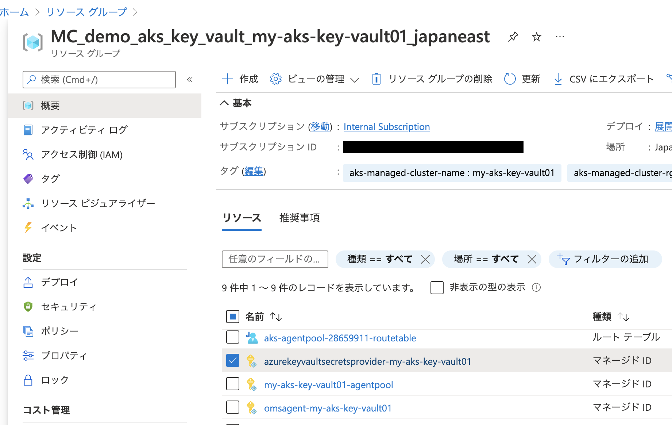The height and width of the screenshot is (425, 672).
Task: Open リソース ビジュアライザー menu label
Action: tap(98, 203)
